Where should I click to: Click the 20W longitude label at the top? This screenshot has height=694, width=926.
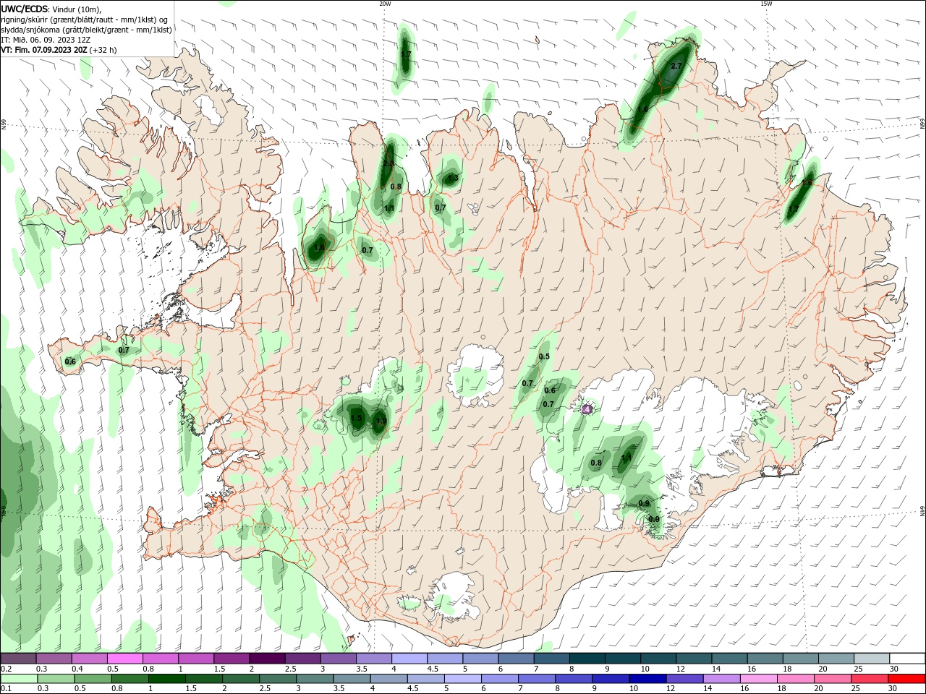tap(386, 4)
